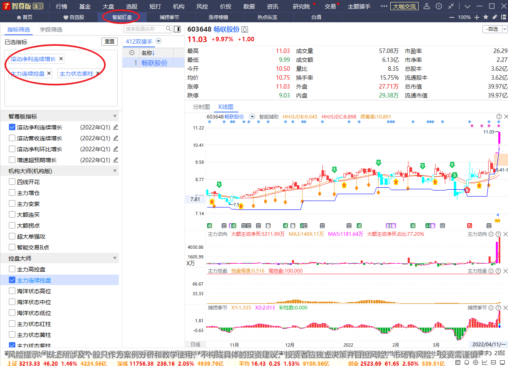The image size is (508, 366).
Task: Click the pencil edit icon in toolbar
Action: pos(495,17)
